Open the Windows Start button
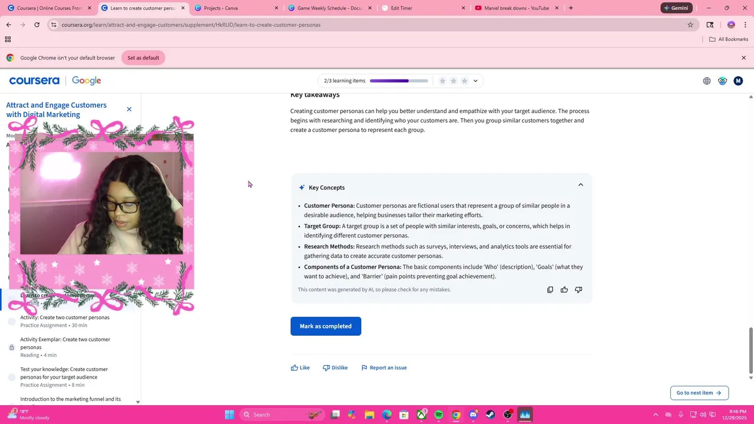This screenshot has width=754, height=424. point(229,415)
